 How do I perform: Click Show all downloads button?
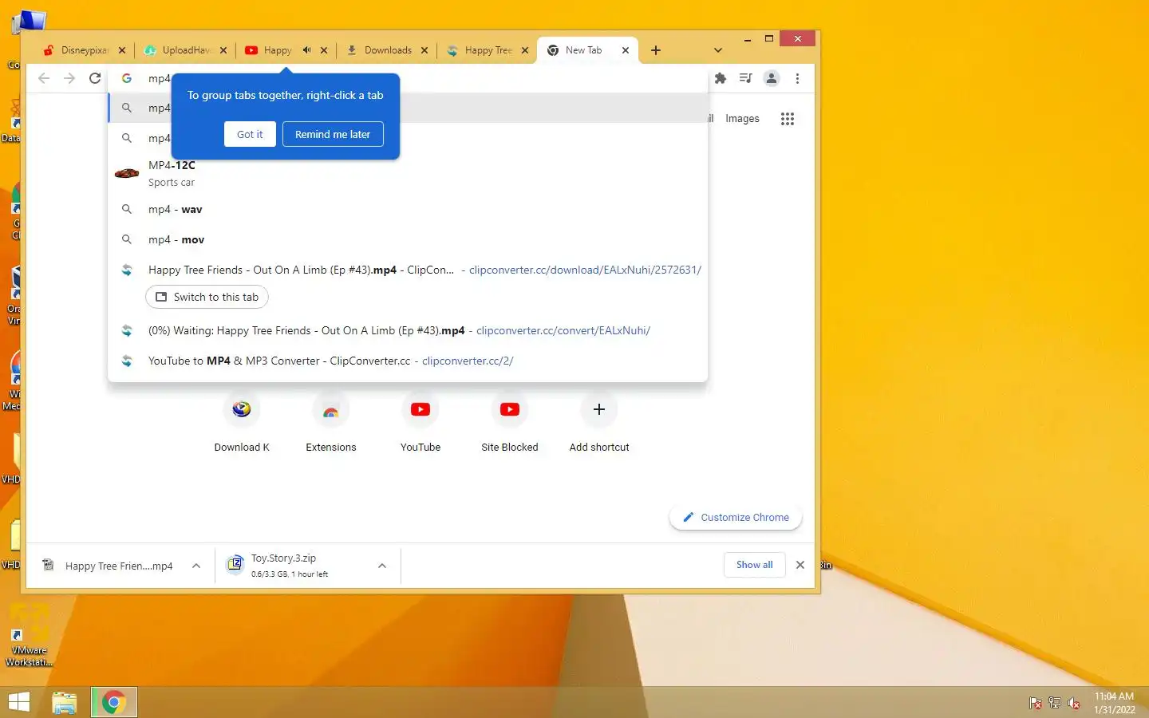click(754, 565)
